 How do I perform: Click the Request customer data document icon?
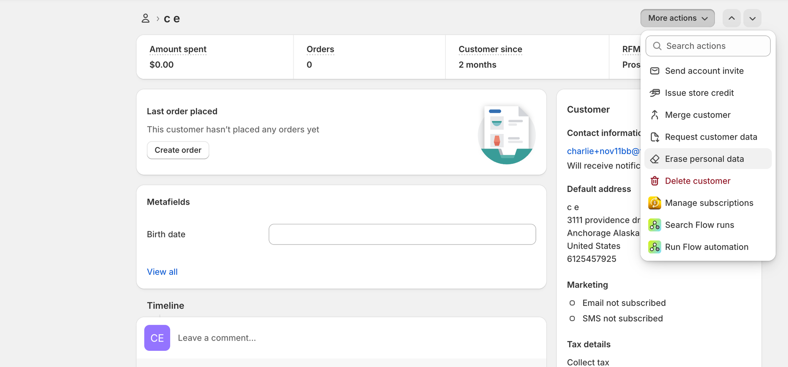654,137
